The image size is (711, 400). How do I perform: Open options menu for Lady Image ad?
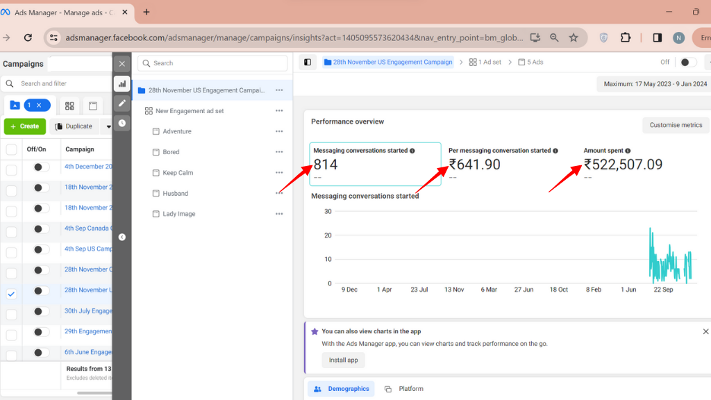point(279,214)
